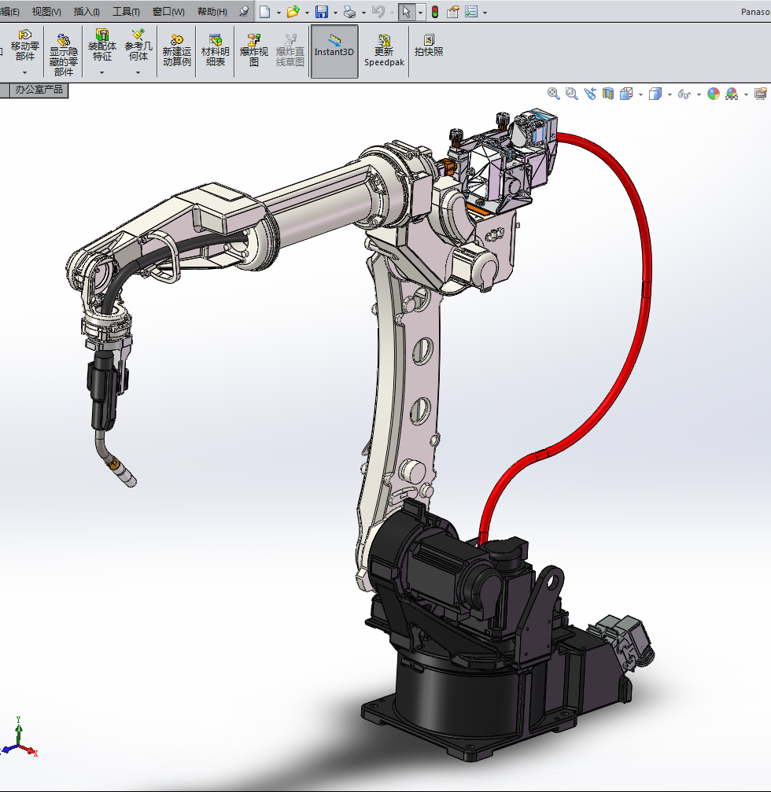Switch to the Office Products (办公室产品) tab
Viewport: 771px width, 792px height.
39,90
